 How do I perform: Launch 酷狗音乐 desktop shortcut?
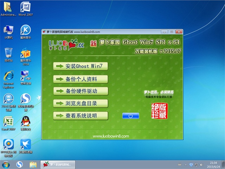pyautogui.click(x=26, y=32)
